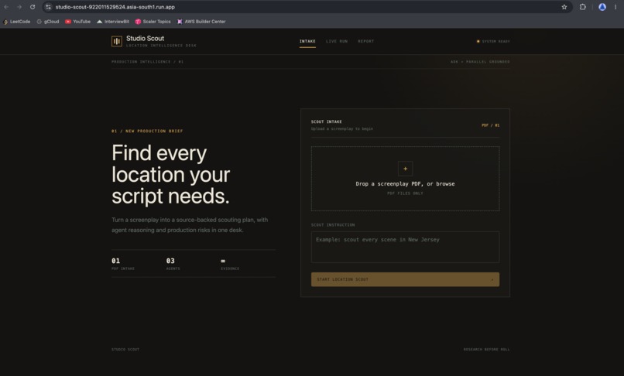Click the "STUDIO SCOUT" footer text
Image resolution: width=624 pixels, height=376 pixels.
pyautogui.click(x=125, y=350)
